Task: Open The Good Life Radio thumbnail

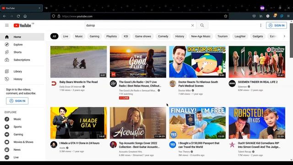Action: point(138,62)
